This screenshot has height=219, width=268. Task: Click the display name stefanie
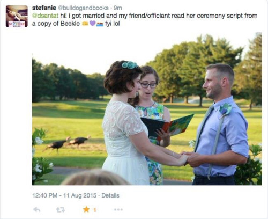pos(44,8)
